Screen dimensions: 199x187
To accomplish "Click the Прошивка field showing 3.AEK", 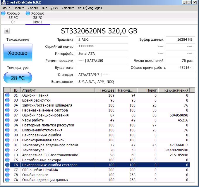I will (102, 40).
